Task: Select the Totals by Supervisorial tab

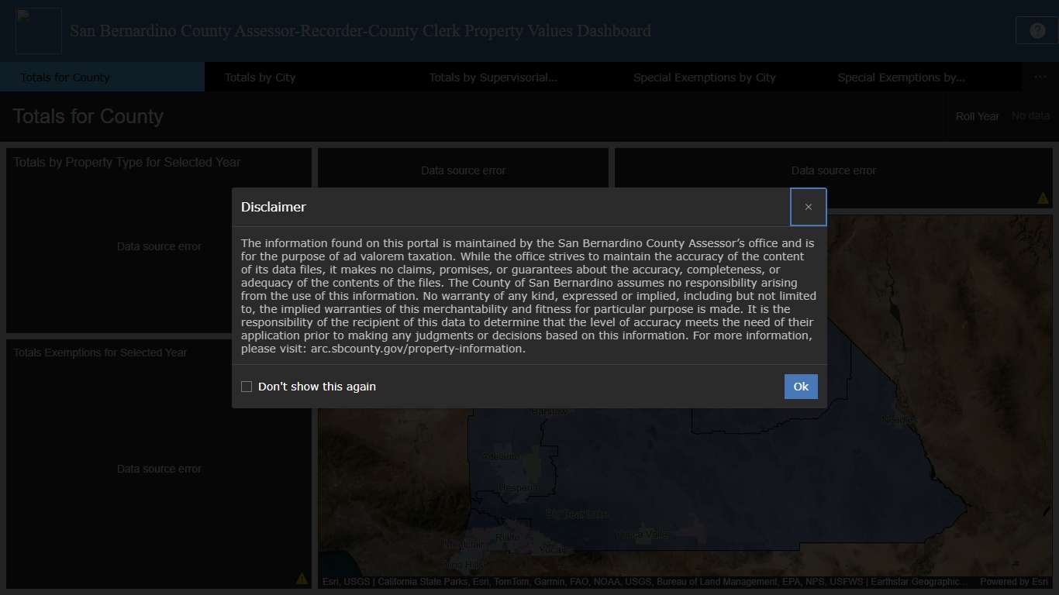Action: click(x=492, y=77)
